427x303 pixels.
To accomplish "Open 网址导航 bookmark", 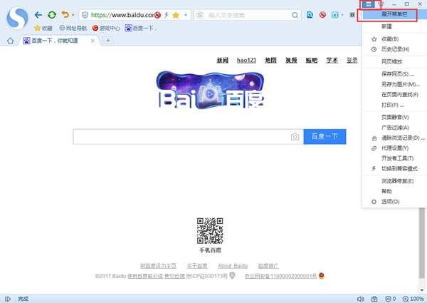I will (x=73, y=28).
